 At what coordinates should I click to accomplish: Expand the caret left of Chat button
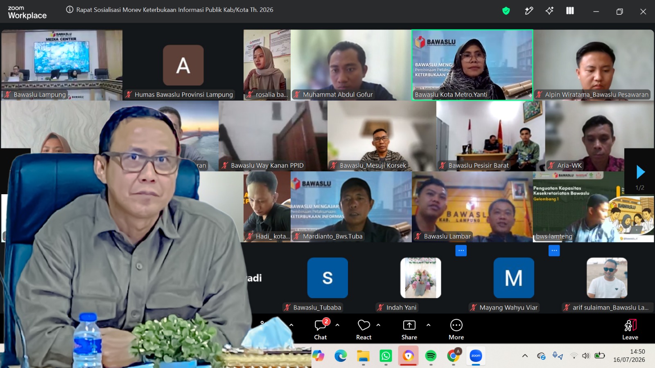click(291, 325)
